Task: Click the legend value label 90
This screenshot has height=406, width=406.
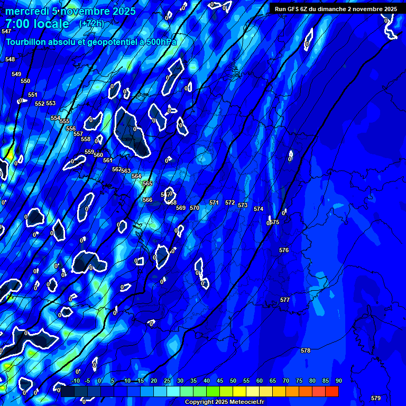Action: 338,381
